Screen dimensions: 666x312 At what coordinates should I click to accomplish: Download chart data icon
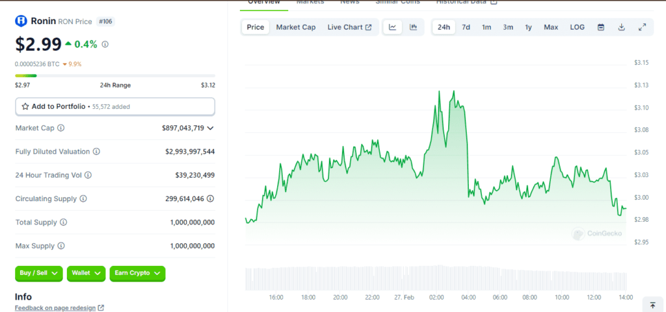coord(621,27)
